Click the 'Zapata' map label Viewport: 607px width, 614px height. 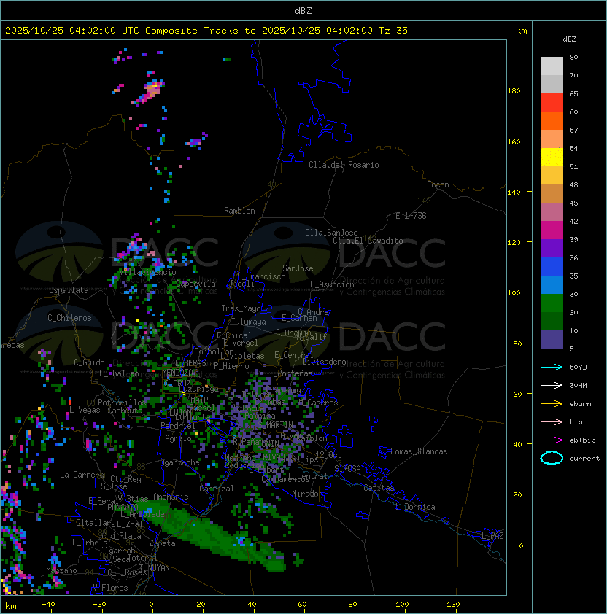[162, 543]
